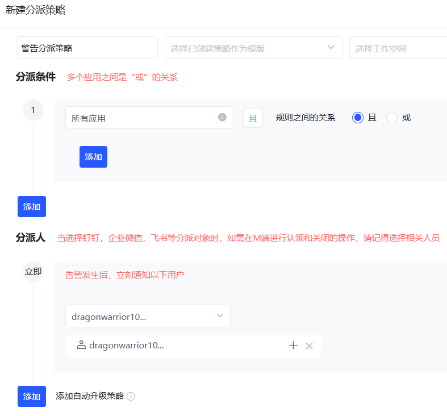Click 添加 button inside the condition rule box
Screen dimensions: 447x416
(x=93, y=157)
